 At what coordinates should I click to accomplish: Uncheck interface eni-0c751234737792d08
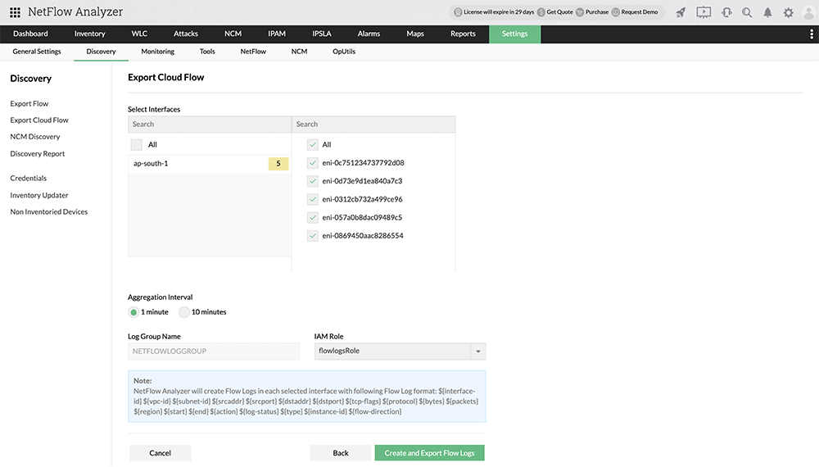pyautogui.click(x=312, y=163)
